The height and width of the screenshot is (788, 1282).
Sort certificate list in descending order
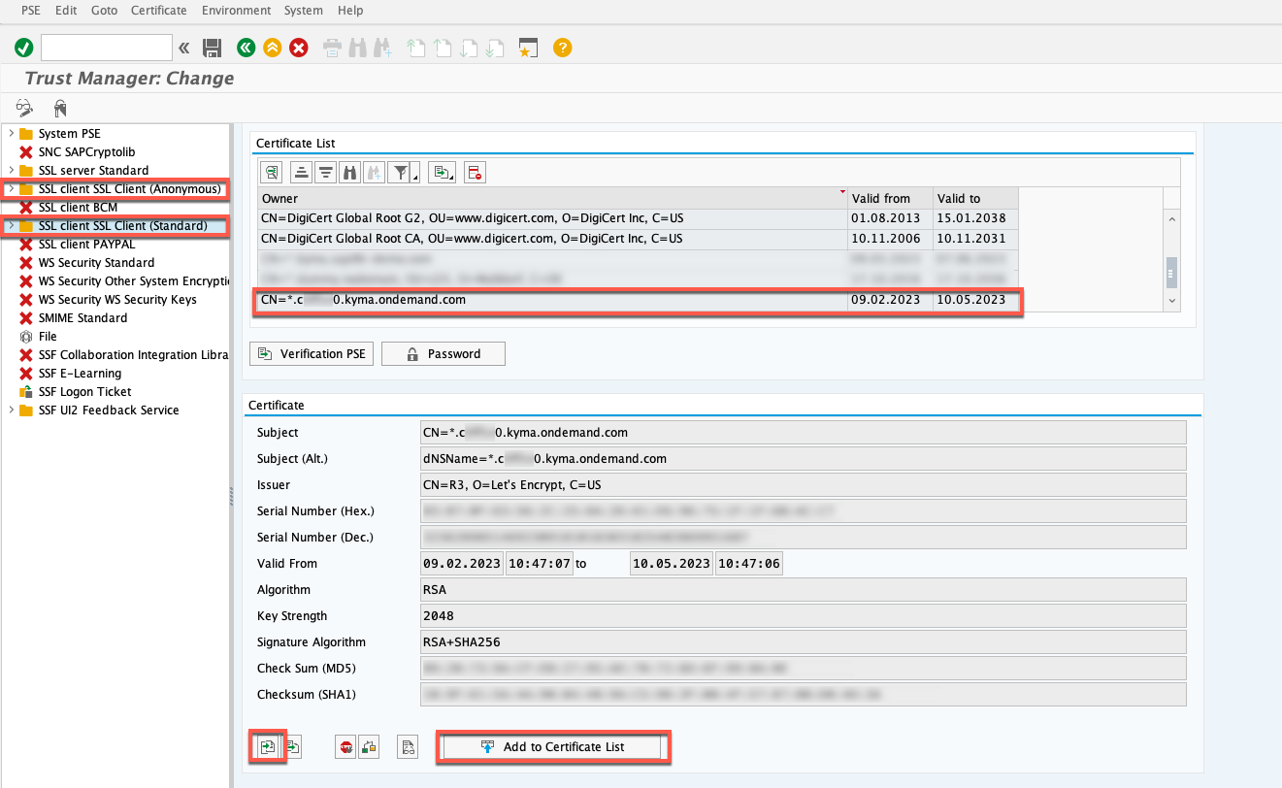(x=326, y=173)
